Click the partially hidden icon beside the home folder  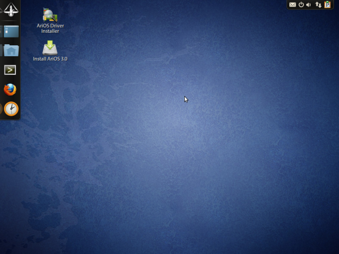coord(1,51)
